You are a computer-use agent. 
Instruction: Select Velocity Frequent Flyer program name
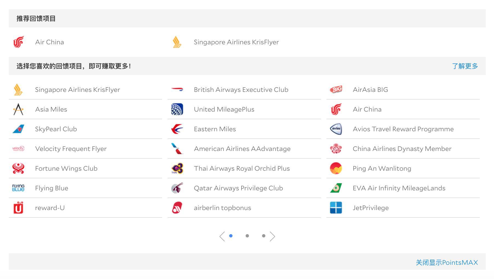71,149
